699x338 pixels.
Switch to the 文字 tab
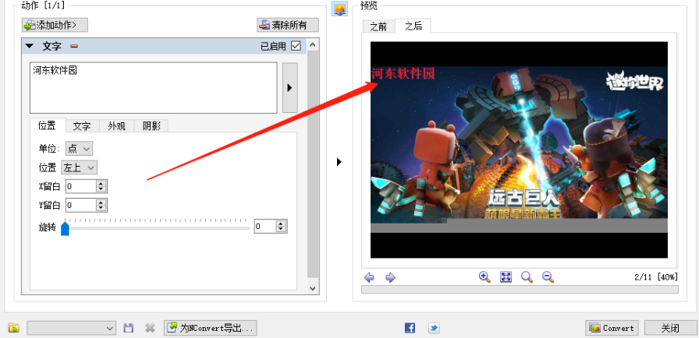click(82, 126)
